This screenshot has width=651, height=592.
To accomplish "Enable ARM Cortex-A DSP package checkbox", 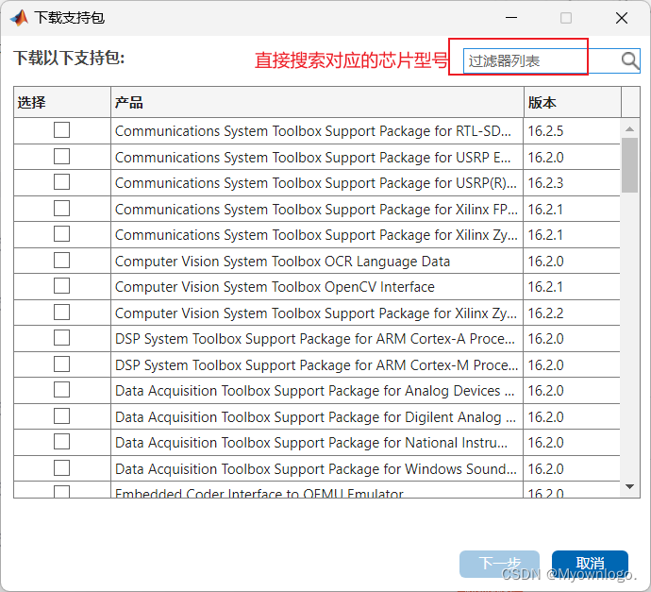I will point(61,338).
